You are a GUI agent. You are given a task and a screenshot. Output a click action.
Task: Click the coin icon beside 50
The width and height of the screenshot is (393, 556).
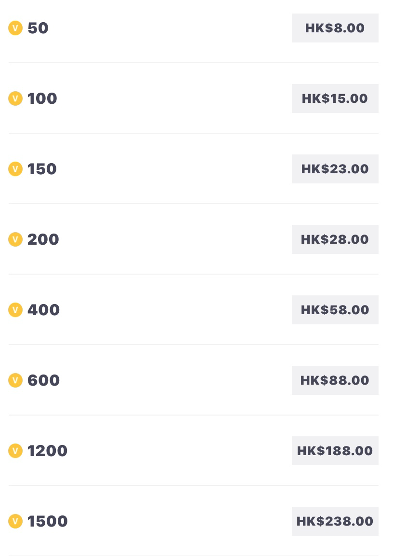[x=15, y=28]
